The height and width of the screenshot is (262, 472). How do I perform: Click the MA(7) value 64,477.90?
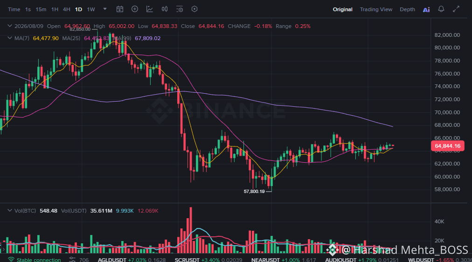46,38
